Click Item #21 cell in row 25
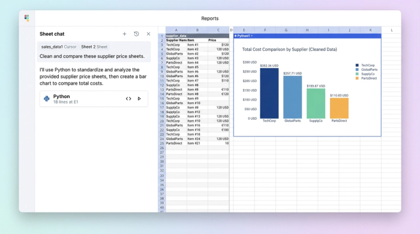Image resolution: width=420 pixels, height=234 pixels. point(197,144)
